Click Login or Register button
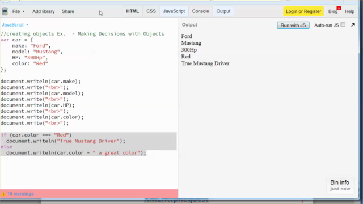 pyautogui.click(x=303, y=11)
